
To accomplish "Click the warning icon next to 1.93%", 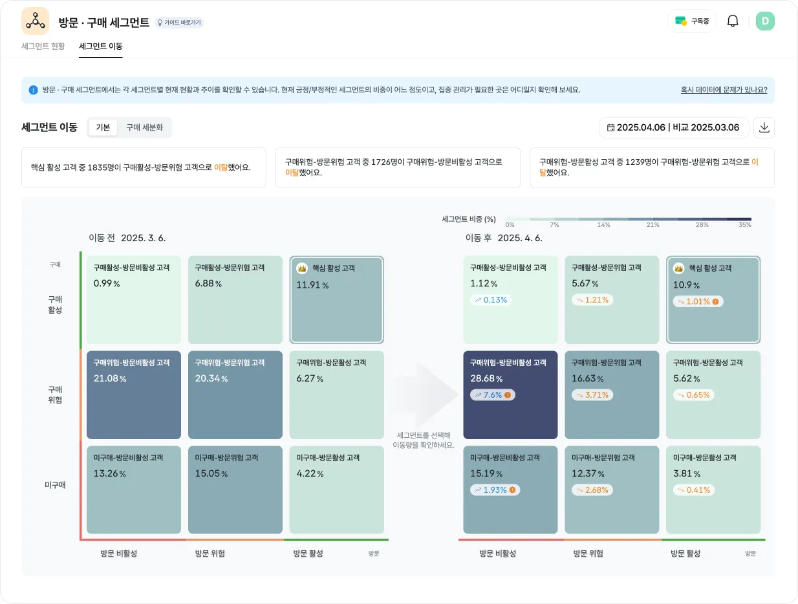I will [512, 490].
